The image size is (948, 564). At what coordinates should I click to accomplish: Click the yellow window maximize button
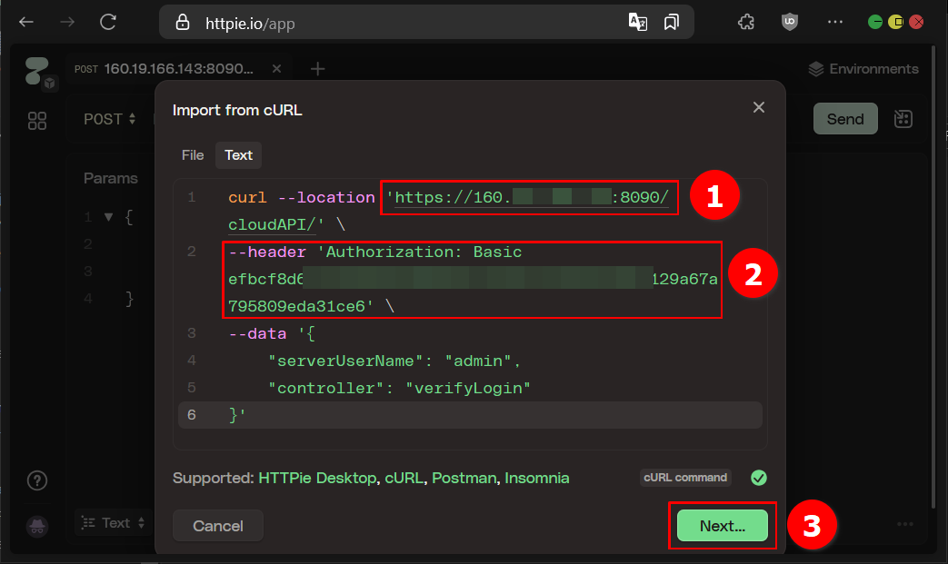point(896,23)
